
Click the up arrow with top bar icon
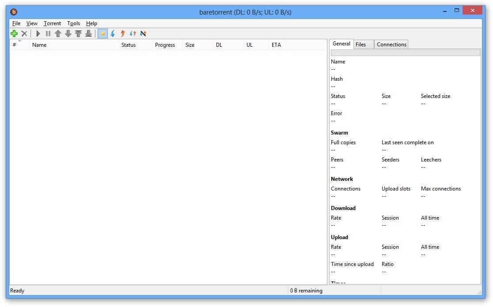click(78, 34)
